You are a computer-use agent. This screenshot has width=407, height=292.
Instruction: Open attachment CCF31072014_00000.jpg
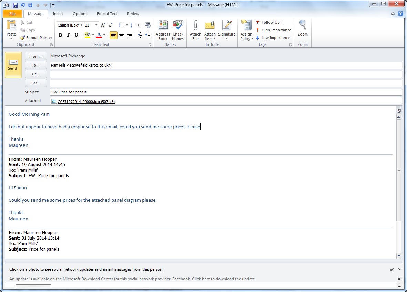coord(83,101)
